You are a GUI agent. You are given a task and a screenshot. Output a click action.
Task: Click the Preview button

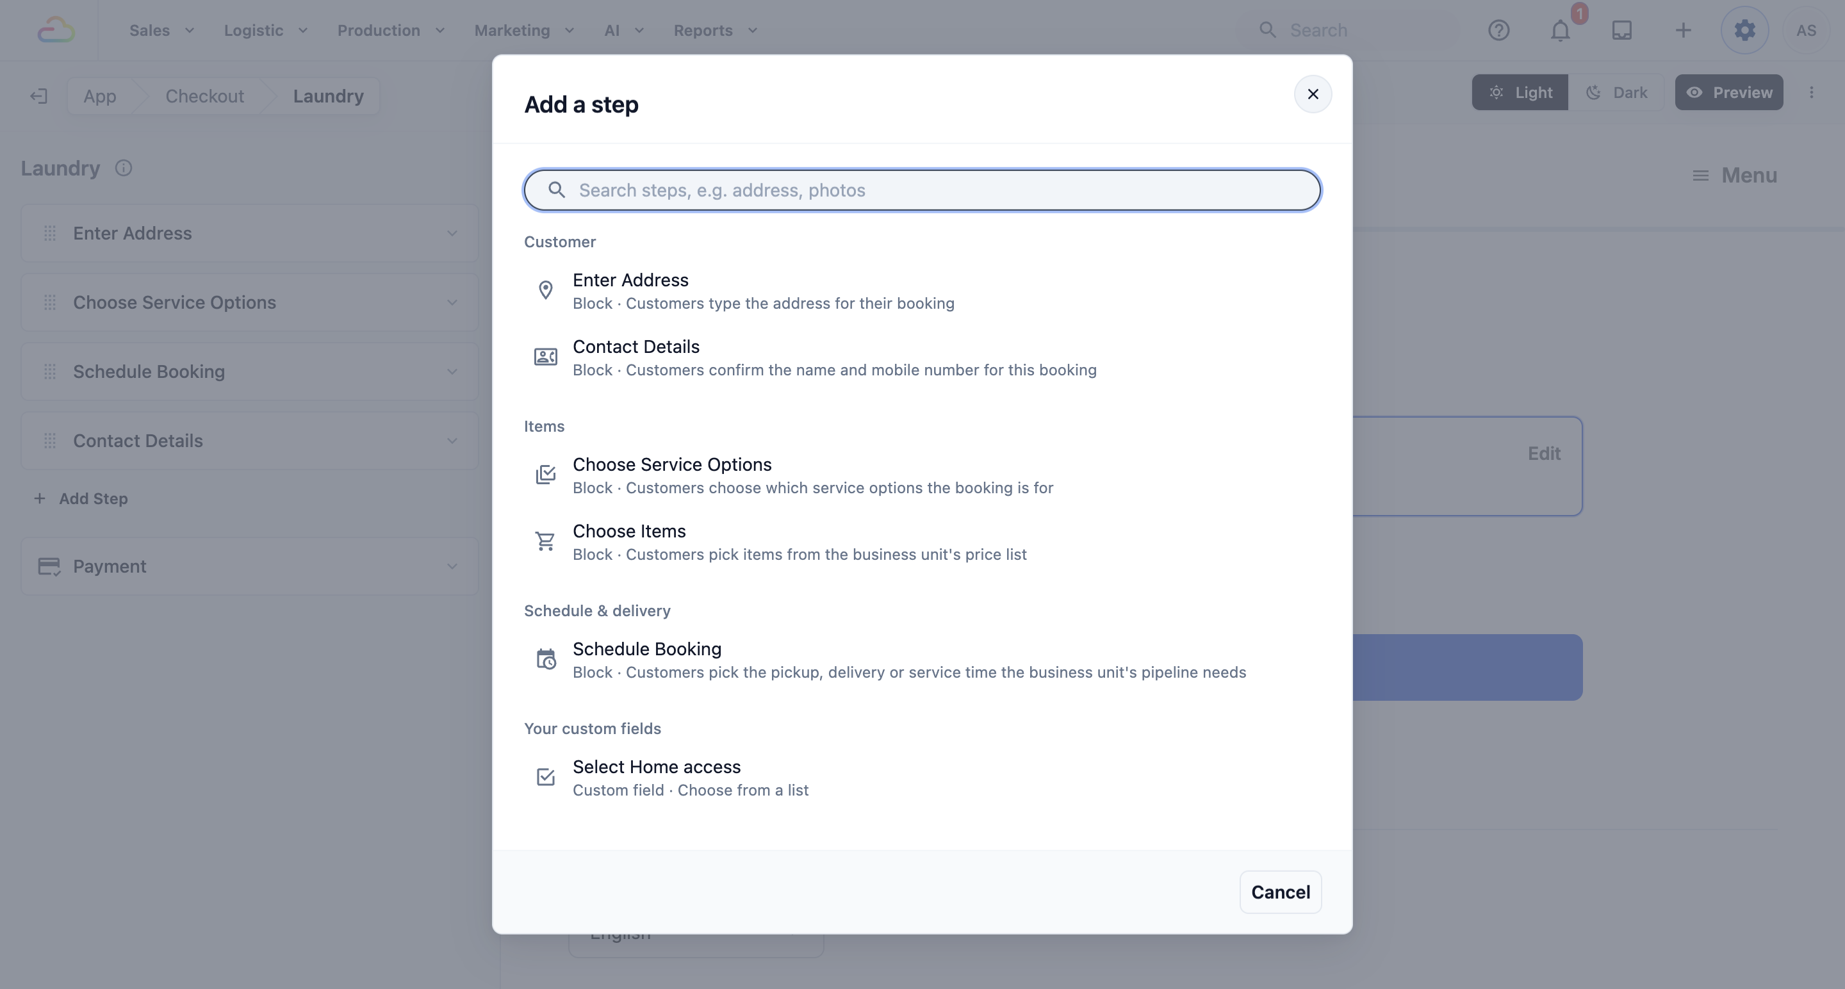[1728, 92]
